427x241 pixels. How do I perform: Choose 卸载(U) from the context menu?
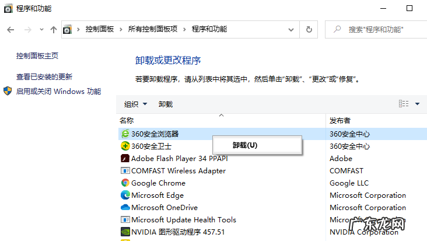[257, 145]
